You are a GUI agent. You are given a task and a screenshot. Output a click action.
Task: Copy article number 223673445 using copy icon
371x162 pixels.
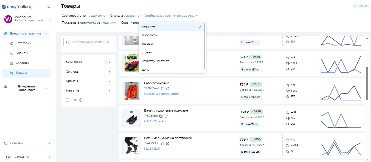pos(162,89)
